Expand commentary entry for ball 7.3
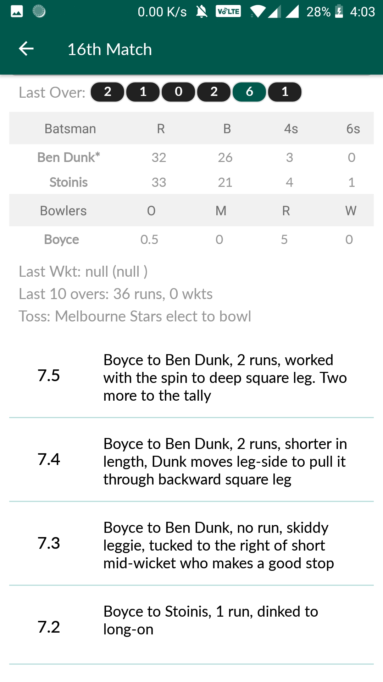Screen dimensions: 383x682 pos(191,545)
